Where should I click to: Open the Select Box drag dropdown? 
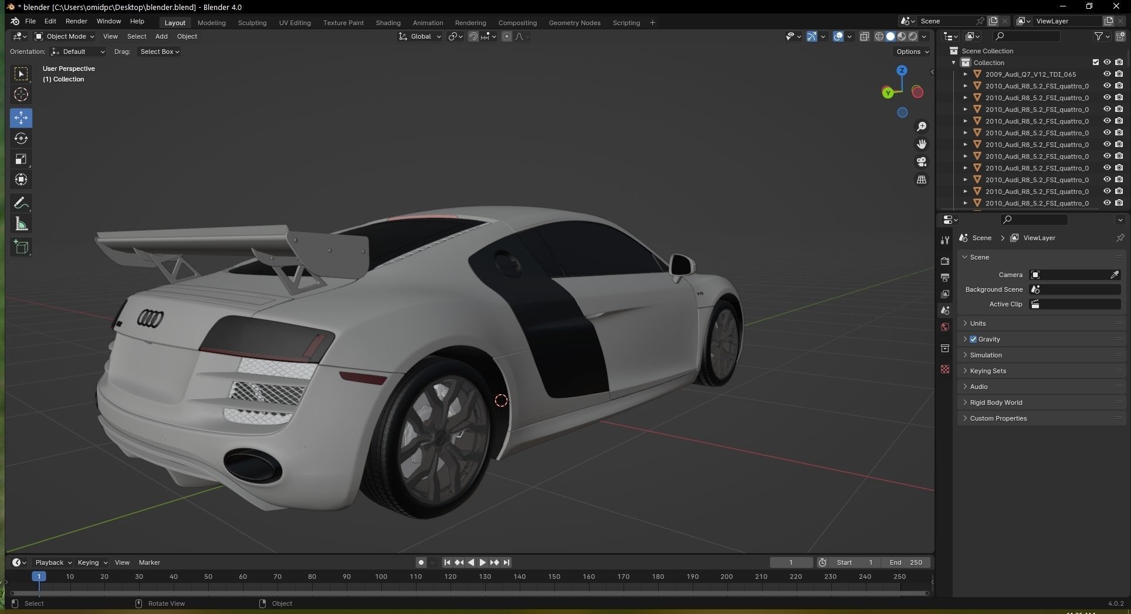(159, 52)
